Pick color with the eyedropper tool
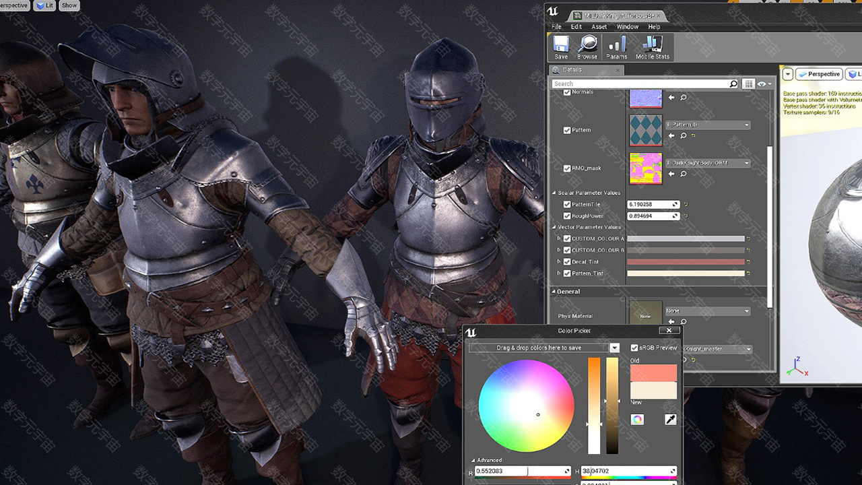Image resolution: width=862 pixels, height=485 pixels. [x=670, y=420]
